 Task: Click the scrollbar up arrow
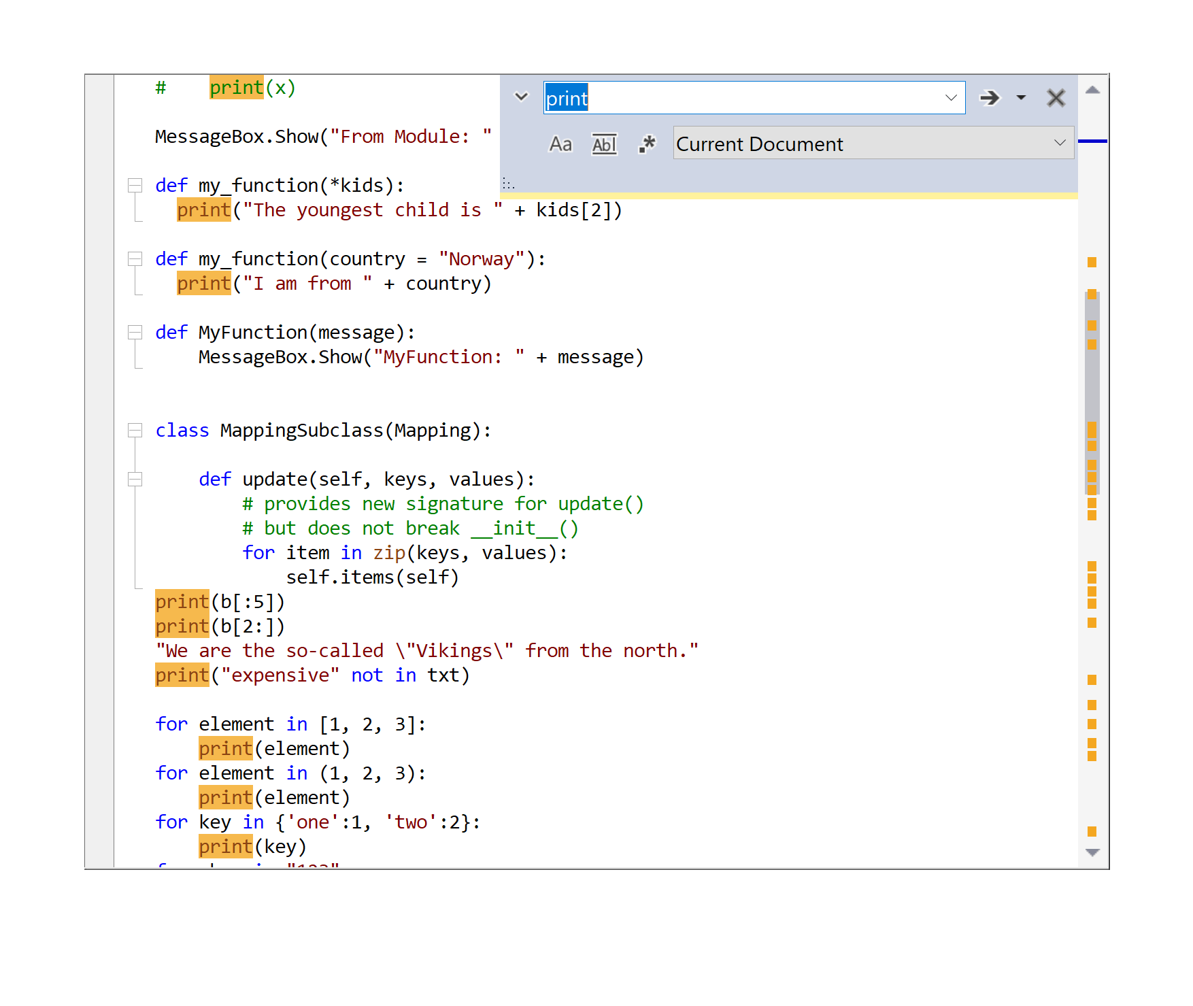[x=1092, y=88]
